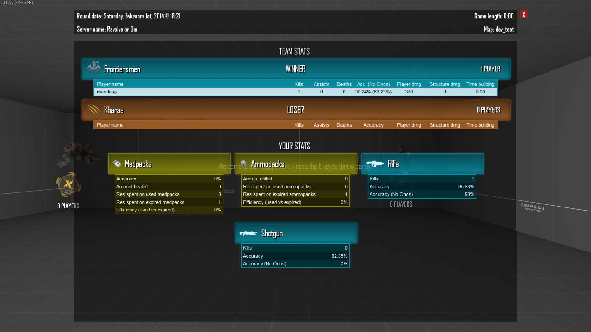Screen dimensions: 591x332
Task: Sort marines by Kills column header
Action: point(299,84)
